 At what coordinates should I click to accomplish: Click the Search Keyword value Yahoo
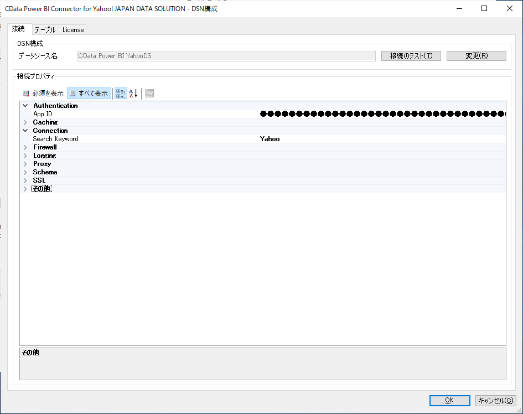pos(382,139)
